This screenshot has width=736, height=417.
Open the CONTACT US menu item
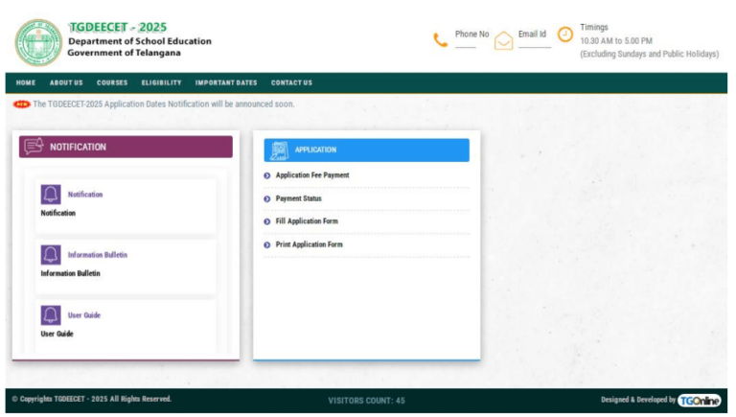pos(291,82)
